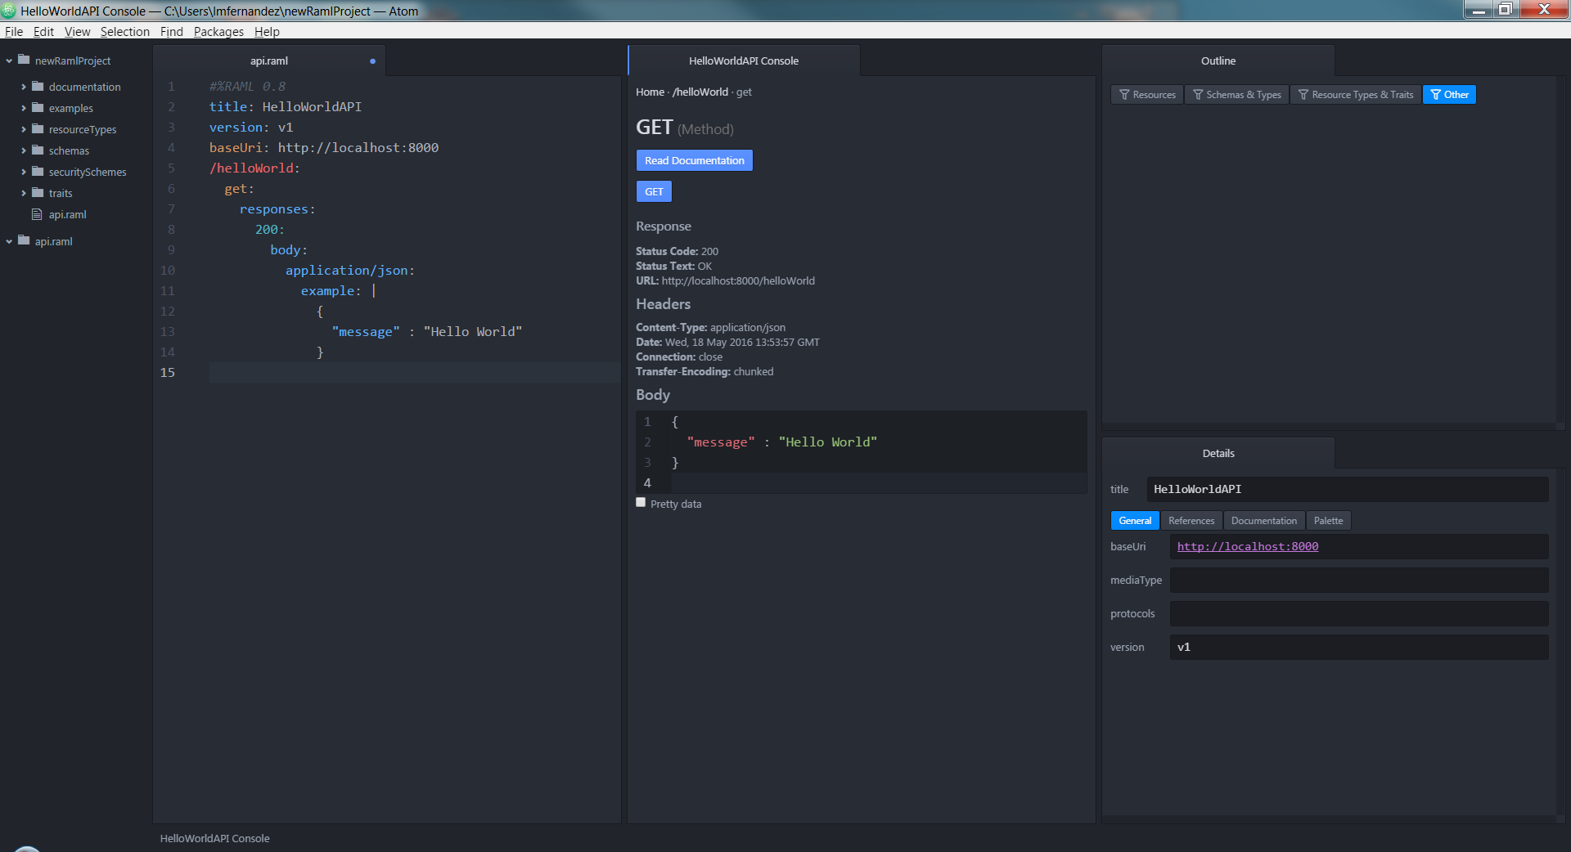The width and height of the screenshot is (1571, 852).
Task: Click the examples folder icon
Action: pos(38,107)
